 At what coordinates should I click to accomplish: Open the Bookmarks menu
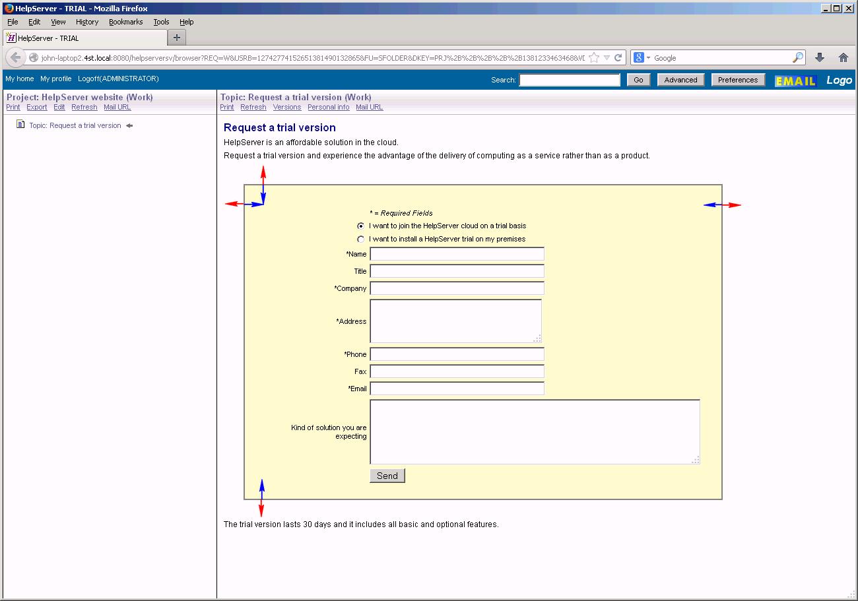click(x=125, y=22)
